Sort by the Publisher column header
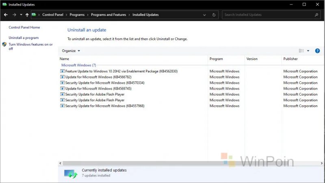The width and height of the screenshot is (325, 183). tap(290, 59)
